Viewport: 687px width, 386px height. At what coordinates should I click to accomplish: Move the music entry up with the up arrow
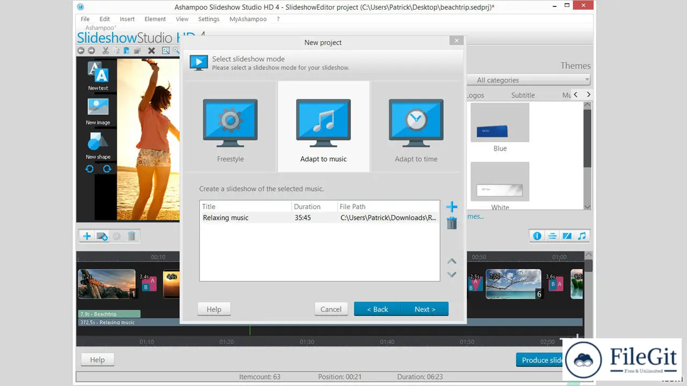click(x=452, y=261)
